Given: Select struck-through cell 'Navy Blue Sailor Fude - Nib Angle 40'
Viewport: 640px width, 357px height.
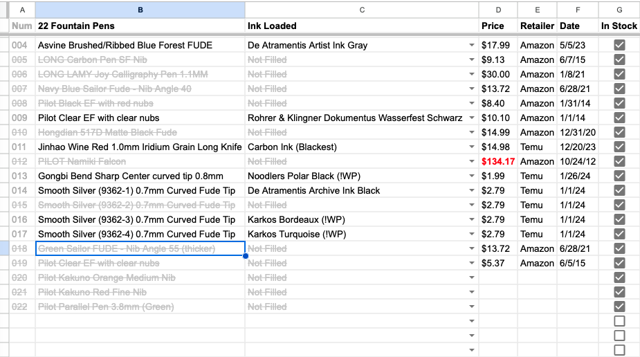Looking at the screenshot, I should point(140,89).
